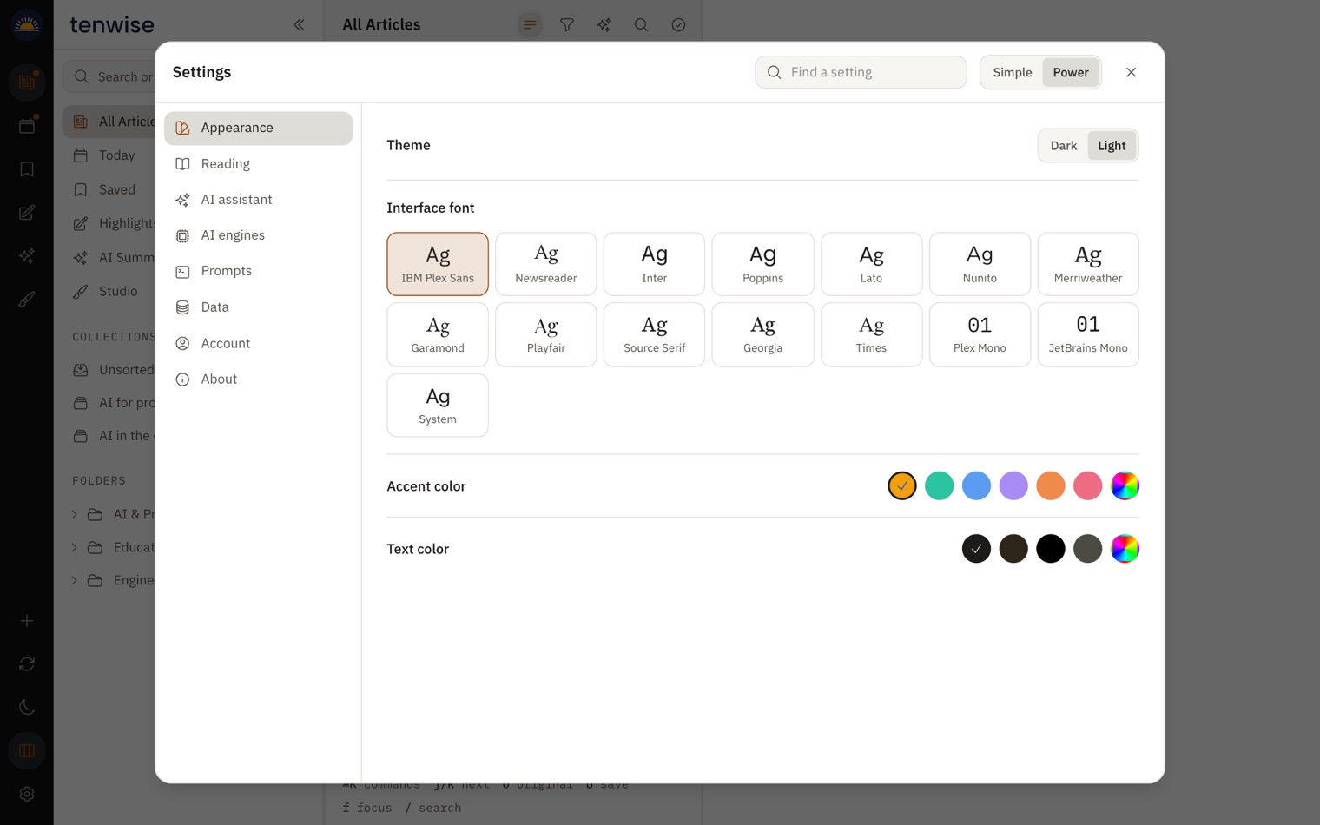Go to the AI engines settings section
The image size is (1320, 825).
(x=258, y=235)
